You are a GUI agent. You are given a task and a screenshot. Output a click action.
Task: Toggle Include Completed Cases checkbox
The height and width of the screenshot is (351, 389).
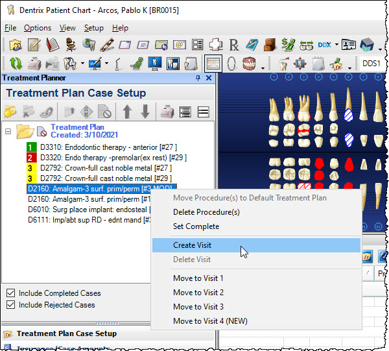click(x=10, y=293)
